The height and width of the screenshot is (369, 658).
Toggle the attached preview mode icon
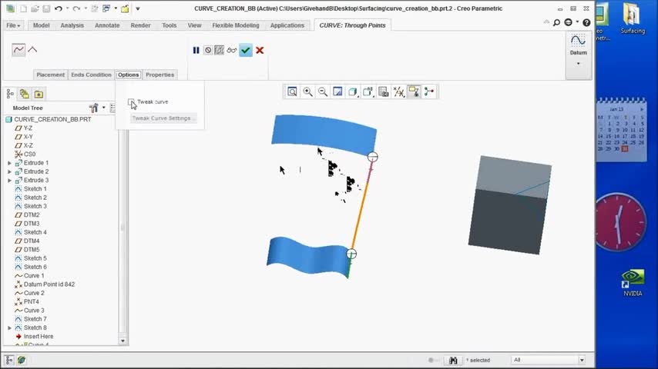click(220, 50)
